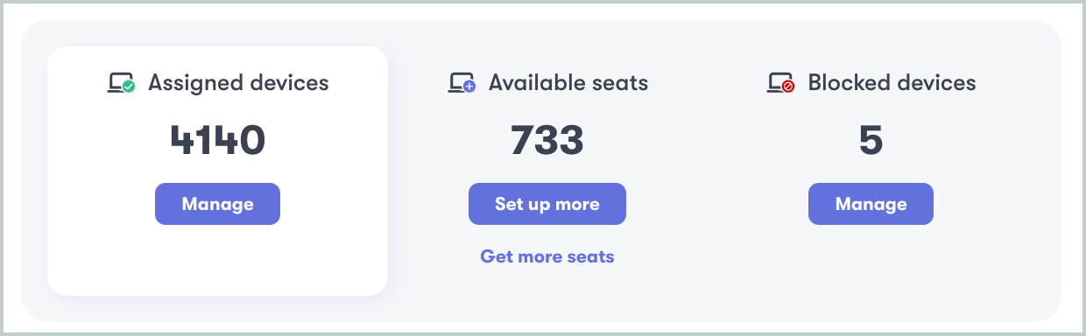Click the blocked devices count of 5
Viewport: 1086px width, 336px height.
pos(871,140)
